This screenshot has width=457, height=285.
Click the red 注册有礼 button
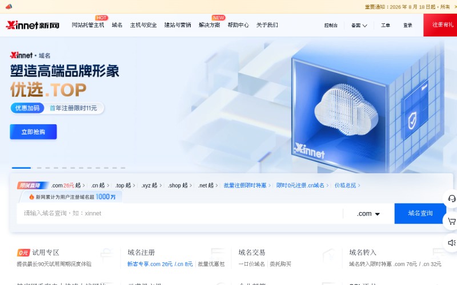[440, 25]
